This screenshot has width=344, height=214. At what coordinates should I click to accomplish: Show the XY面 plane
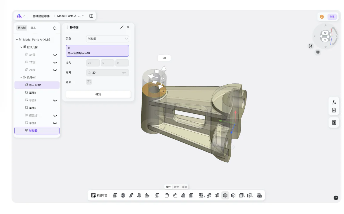(55, 55)
